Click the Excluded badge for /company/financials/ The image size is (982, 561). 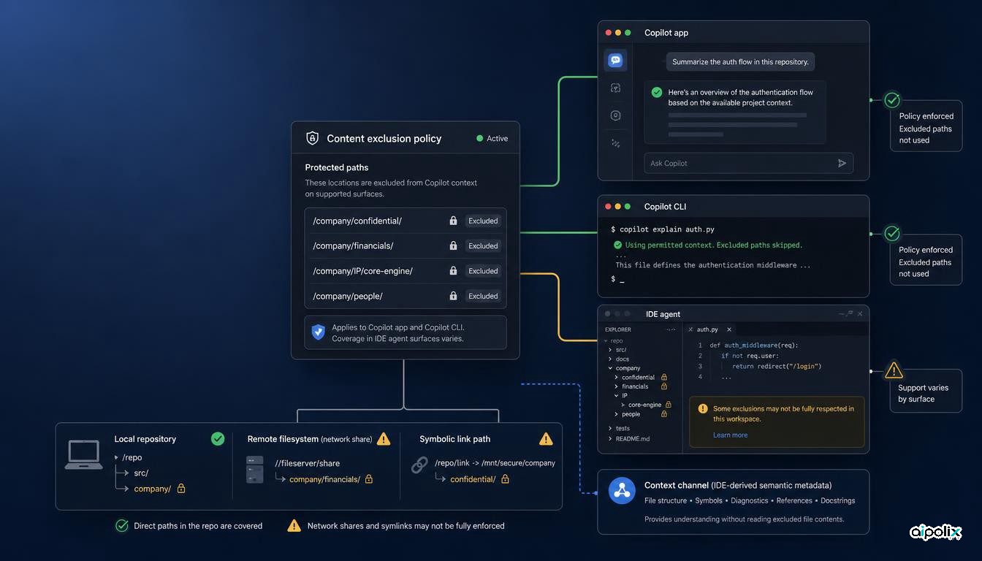(x=483, y=246)
